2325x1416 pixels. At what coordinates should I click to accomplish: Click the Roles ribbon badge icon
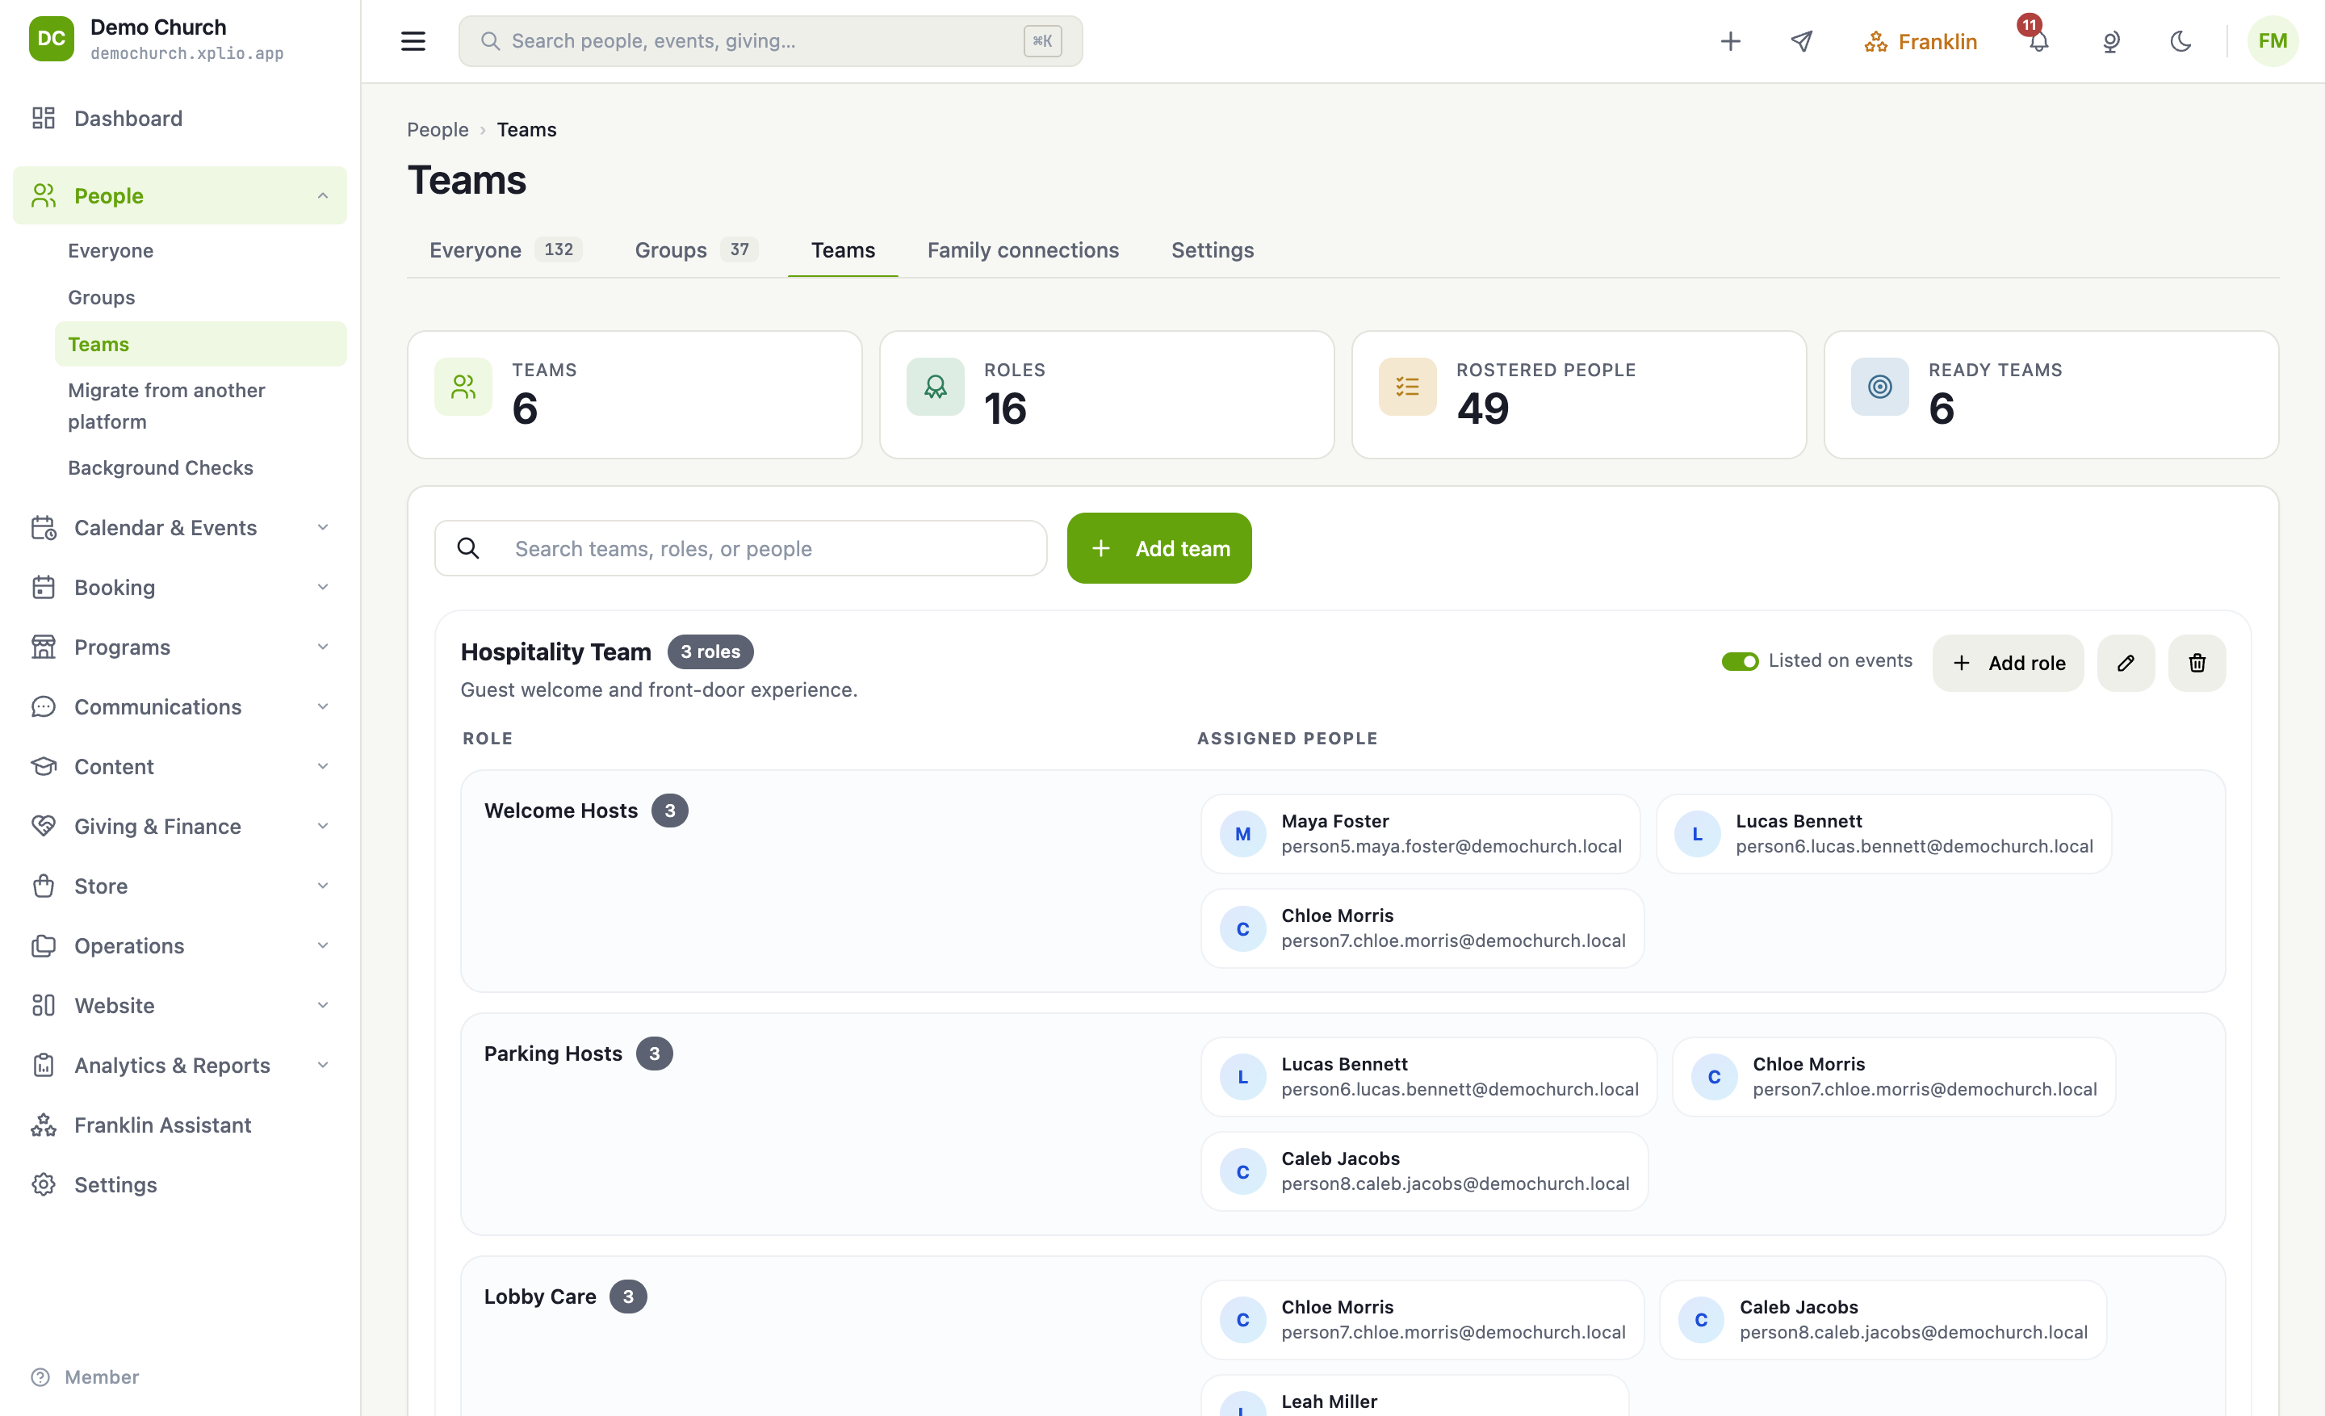point(935,387)
